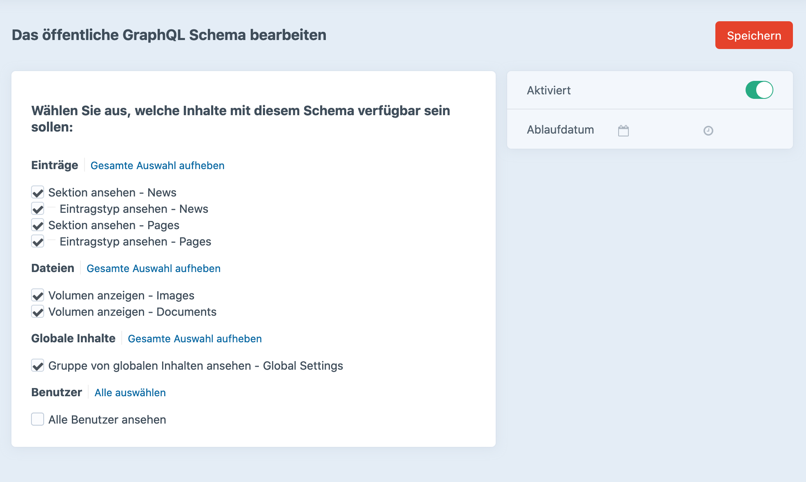Click Alle auswählen for Benutzer
Image resolution: width=806 pixels, height=482 pixels.
130,393
